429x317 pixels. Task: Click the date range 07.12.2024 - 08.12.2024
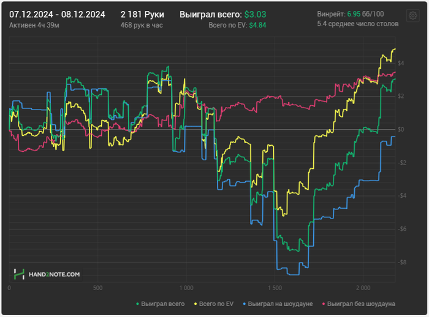57,15
